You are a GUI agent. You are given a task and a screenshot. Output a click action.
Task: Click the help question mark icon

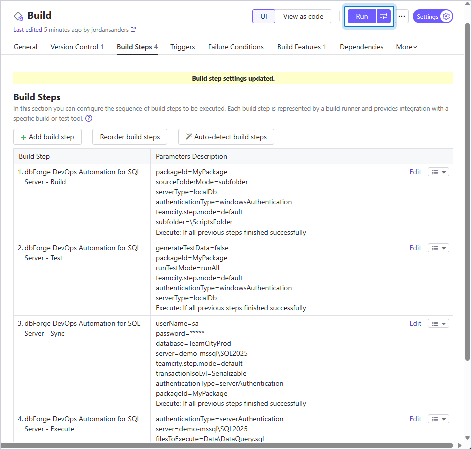[89, 118]
